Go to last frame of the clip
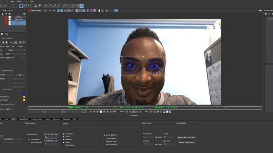273x153 pixels. [111, 112]
